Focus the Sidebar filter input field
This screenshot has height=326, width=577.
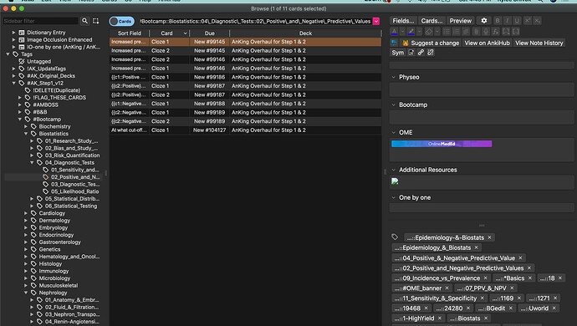pos(40,21)
